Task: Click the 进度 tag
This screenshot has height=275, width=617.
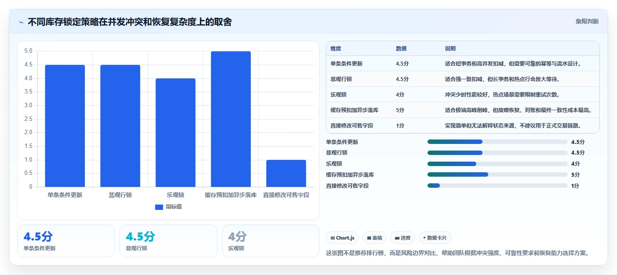Action: (402, 238)
